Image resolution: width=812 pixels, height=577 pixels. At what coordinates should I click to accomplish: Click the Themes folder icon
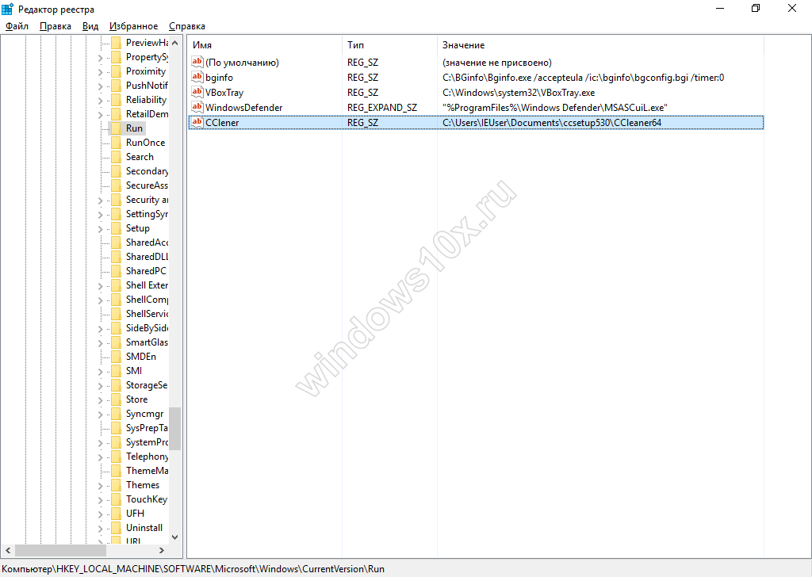point(116,485)
